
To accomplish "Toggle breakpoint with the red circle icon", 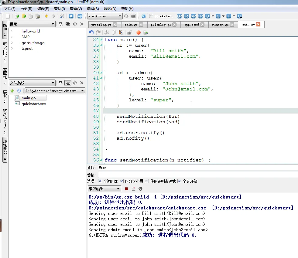I will coord(139,32).
